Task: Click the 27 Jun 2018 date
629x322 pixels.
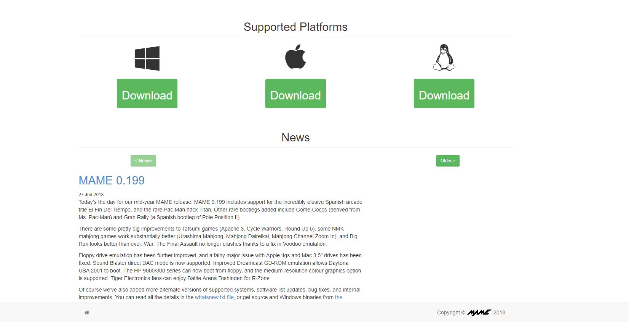Action: 91,194
